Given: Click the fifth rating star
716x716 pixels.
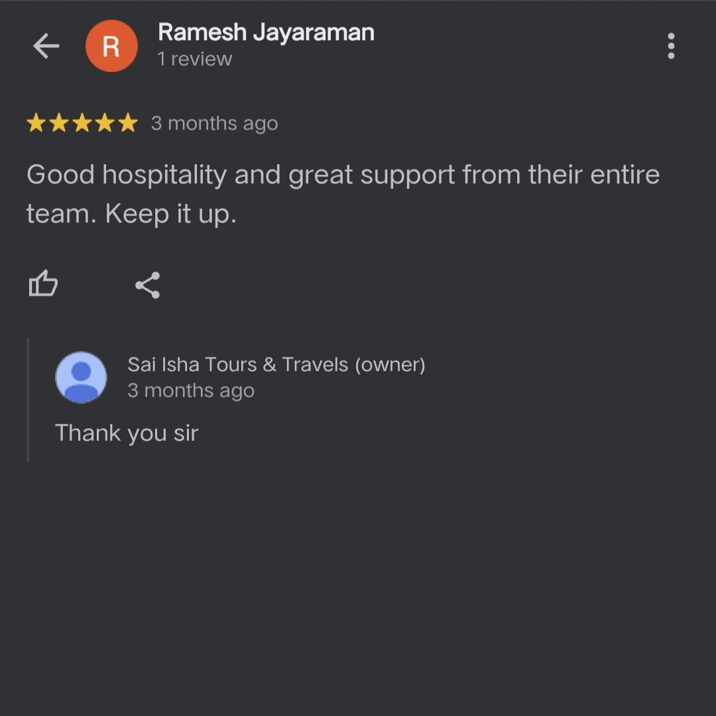Looking at the screenshot, I should coord(128,123).
